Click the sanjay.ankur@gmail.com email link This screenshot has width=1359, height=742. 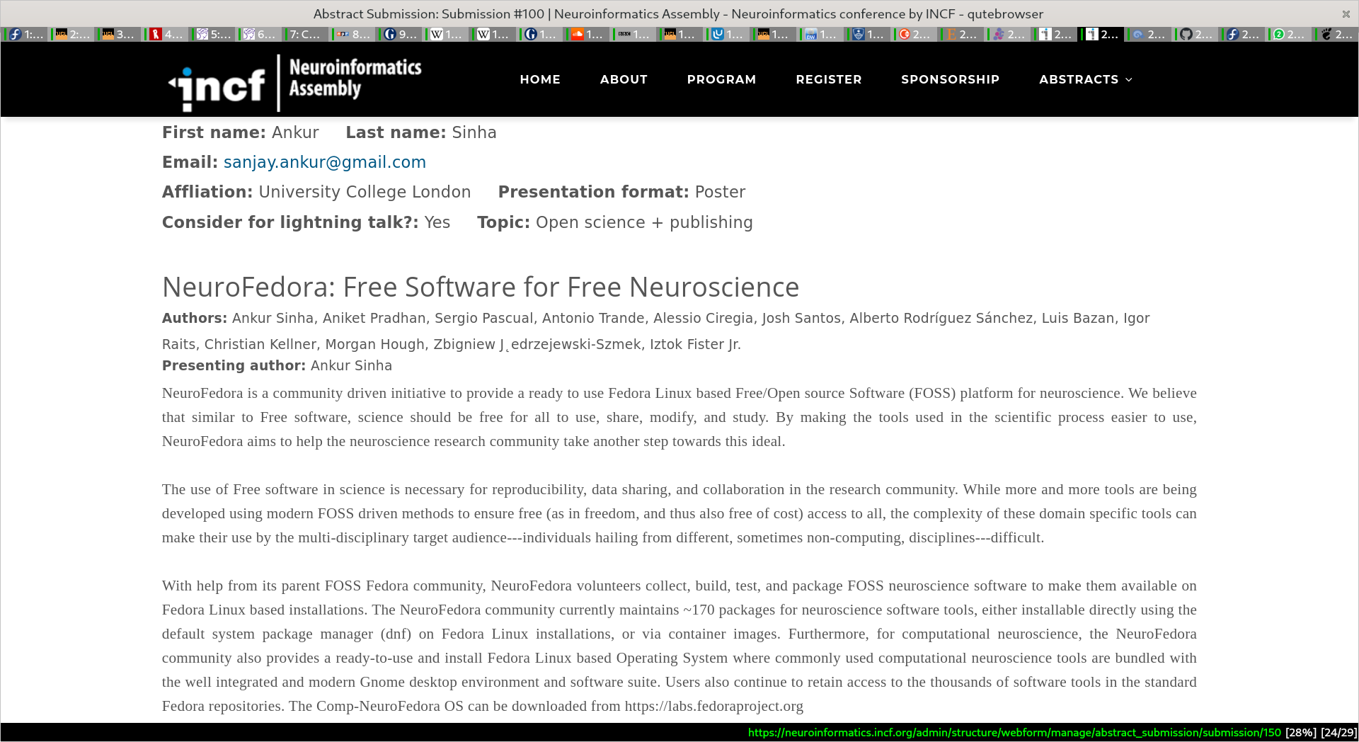325,162
